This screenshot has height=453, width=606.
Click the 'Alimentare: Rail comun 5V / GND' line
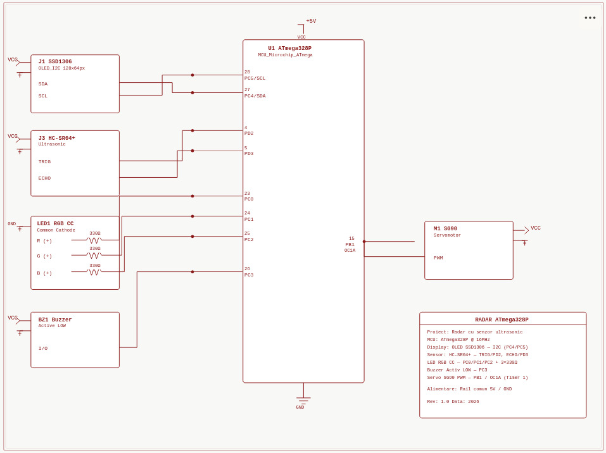point(469,389)
